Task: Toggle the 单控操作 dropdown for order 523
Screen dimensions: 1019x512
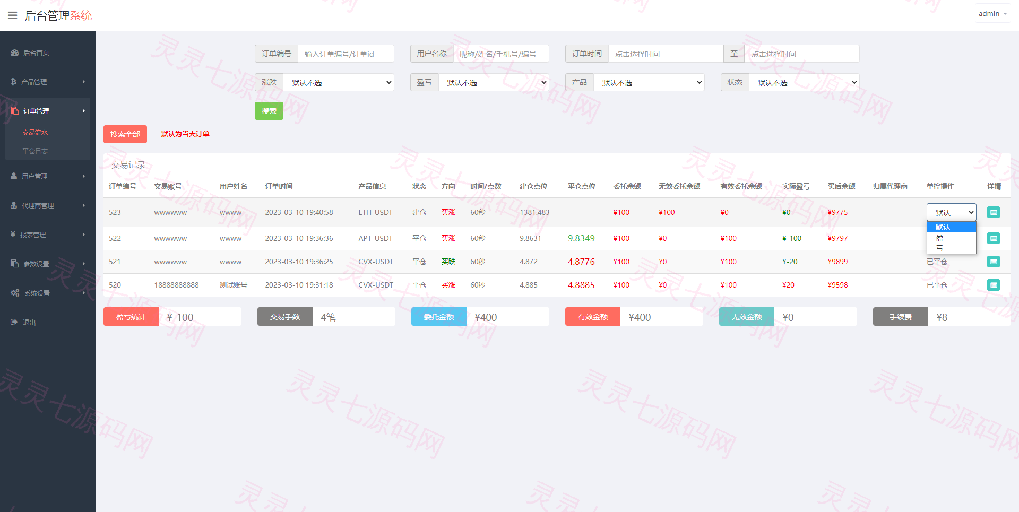Action: [x=951, y=212]
